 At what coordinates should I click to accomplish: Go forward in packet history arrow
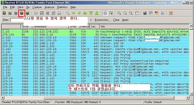coord(79,13)
